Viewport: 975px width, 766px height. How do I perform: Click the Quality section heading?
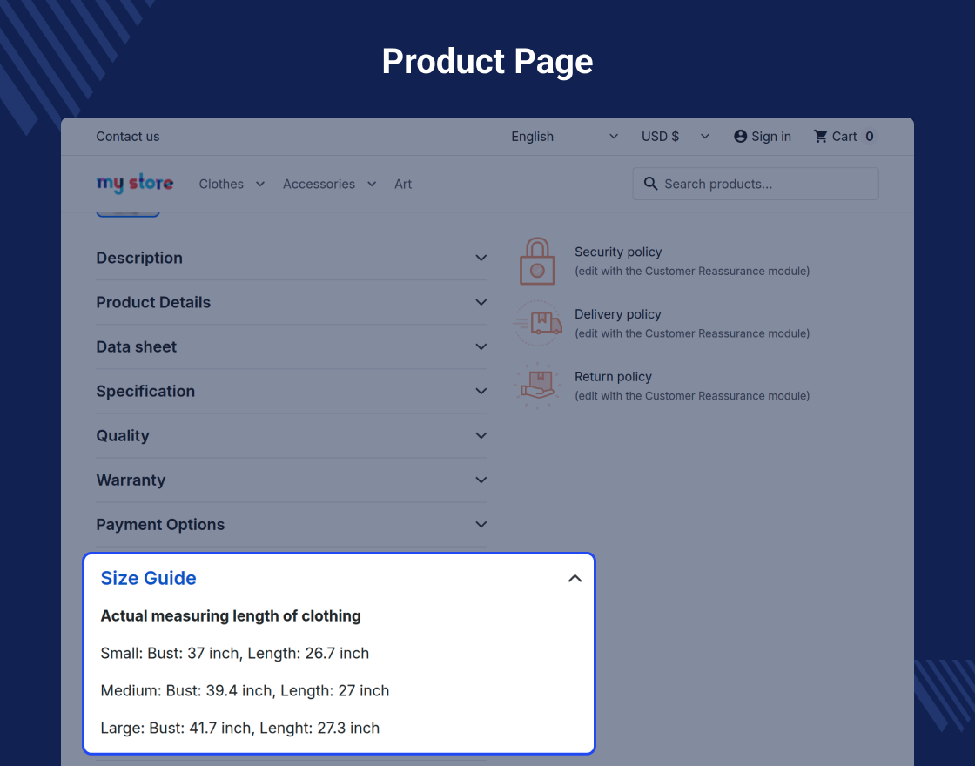(x=123, y=436)
